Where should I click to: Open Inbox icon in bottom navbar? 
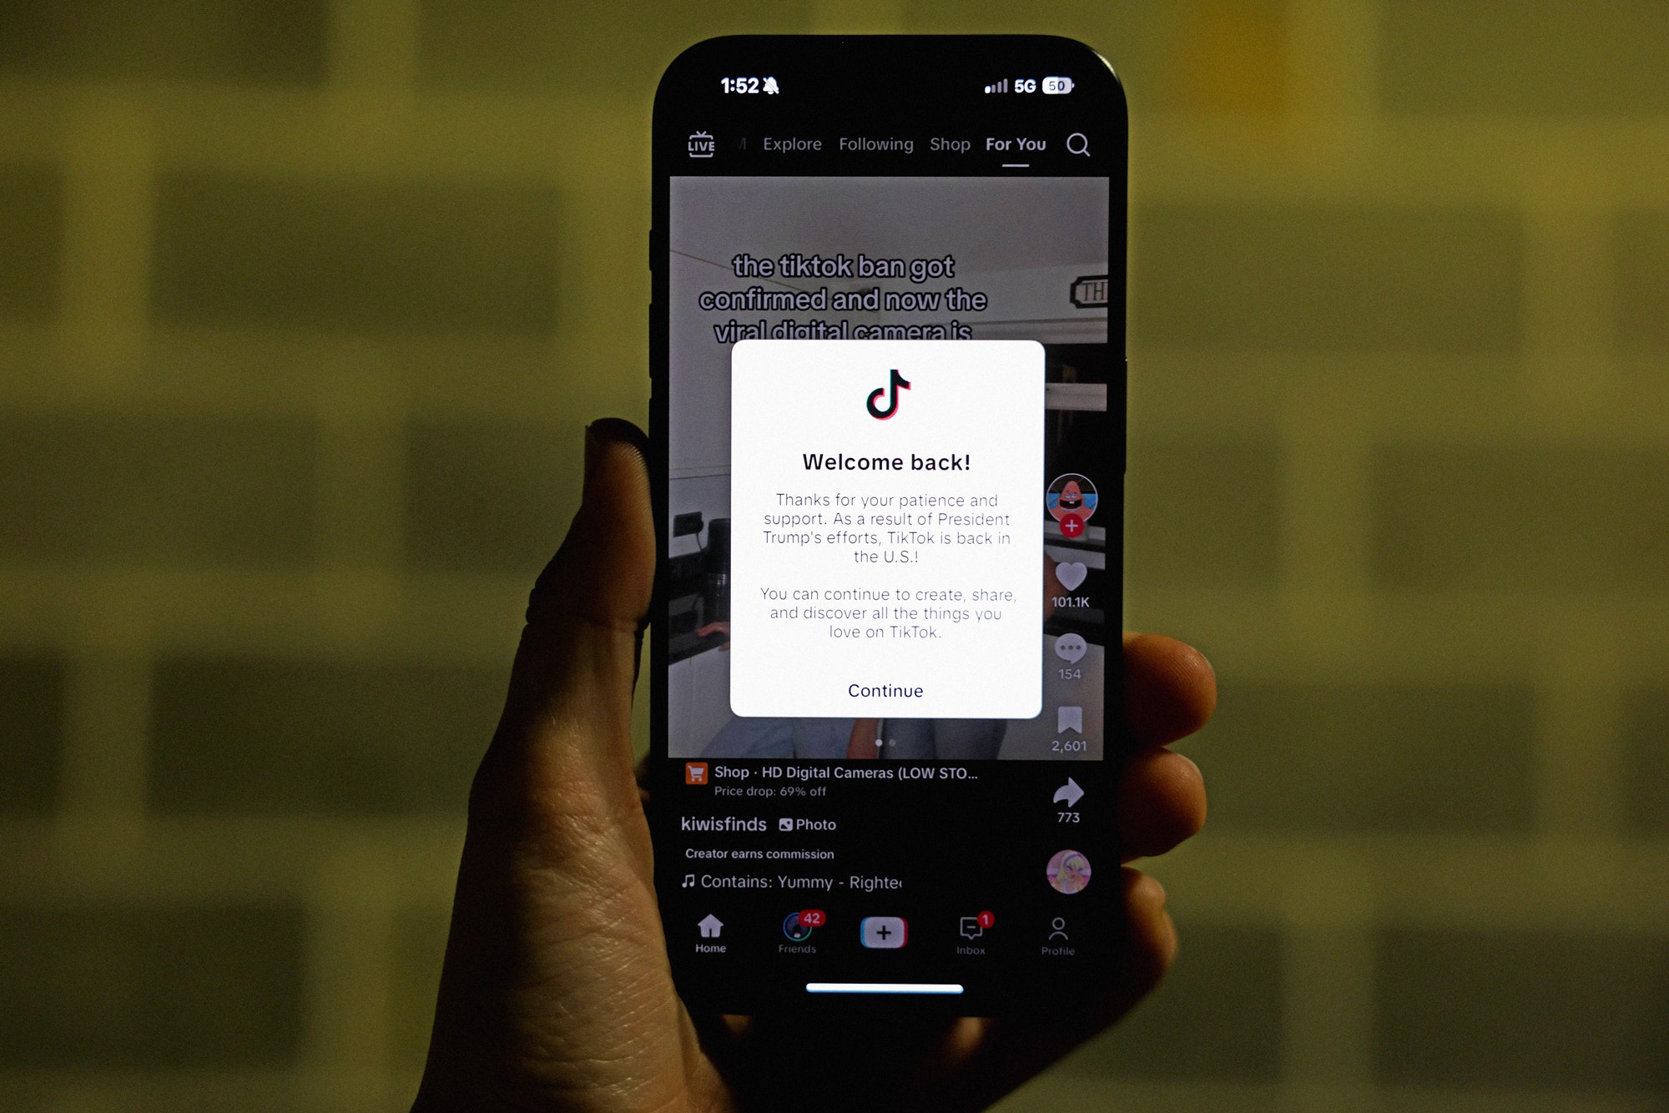[x=971, y=934]
